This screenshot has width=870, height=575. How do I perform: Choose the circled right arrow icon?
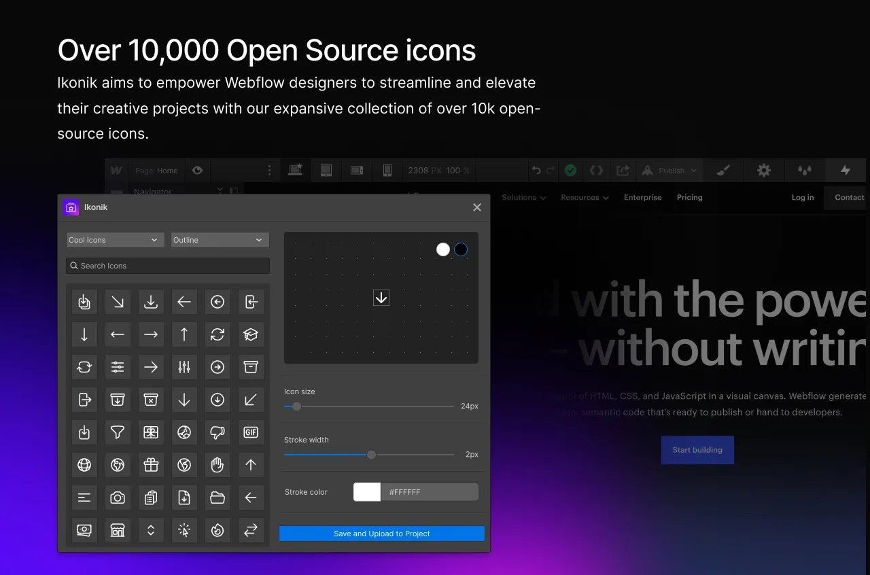coord(217,367)
